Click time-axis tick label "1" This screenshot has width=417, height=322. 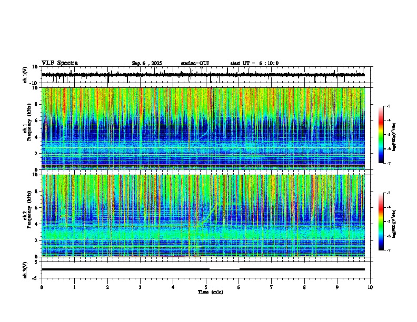pyautogui.click(x=74, y=287)
